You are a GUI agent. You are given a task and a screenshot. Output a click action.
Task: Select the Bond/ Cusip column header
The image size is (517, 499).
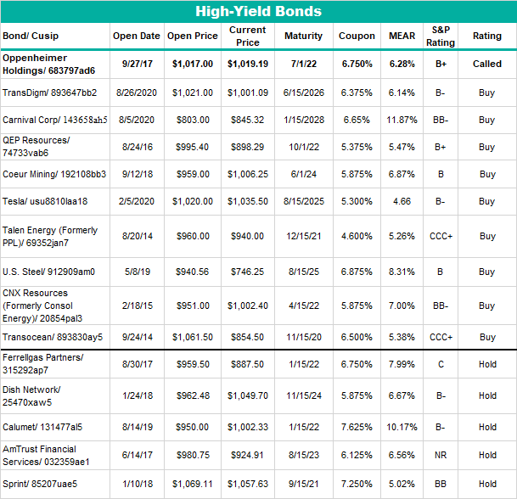[31, 36]
